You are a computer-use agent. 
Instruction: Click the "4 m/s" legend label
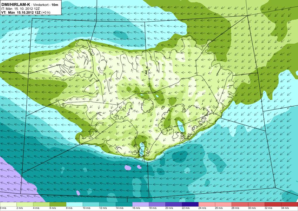coord(36,208)
